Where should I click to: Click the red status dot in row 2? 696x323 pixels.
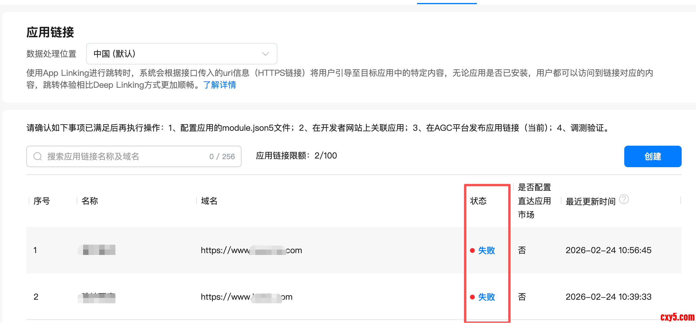tap(472, 297)
